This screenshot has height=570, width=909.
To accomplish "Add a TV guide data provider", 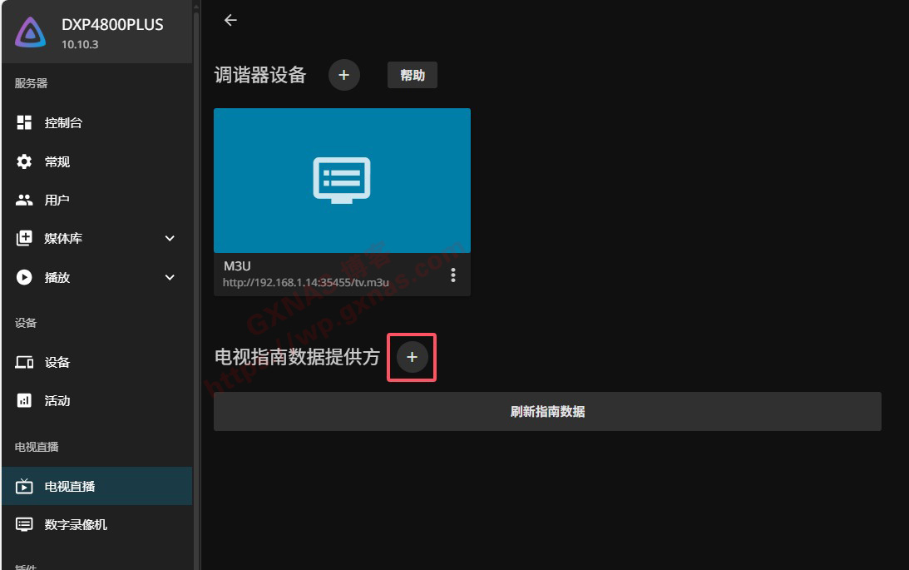I will point(412,357).
